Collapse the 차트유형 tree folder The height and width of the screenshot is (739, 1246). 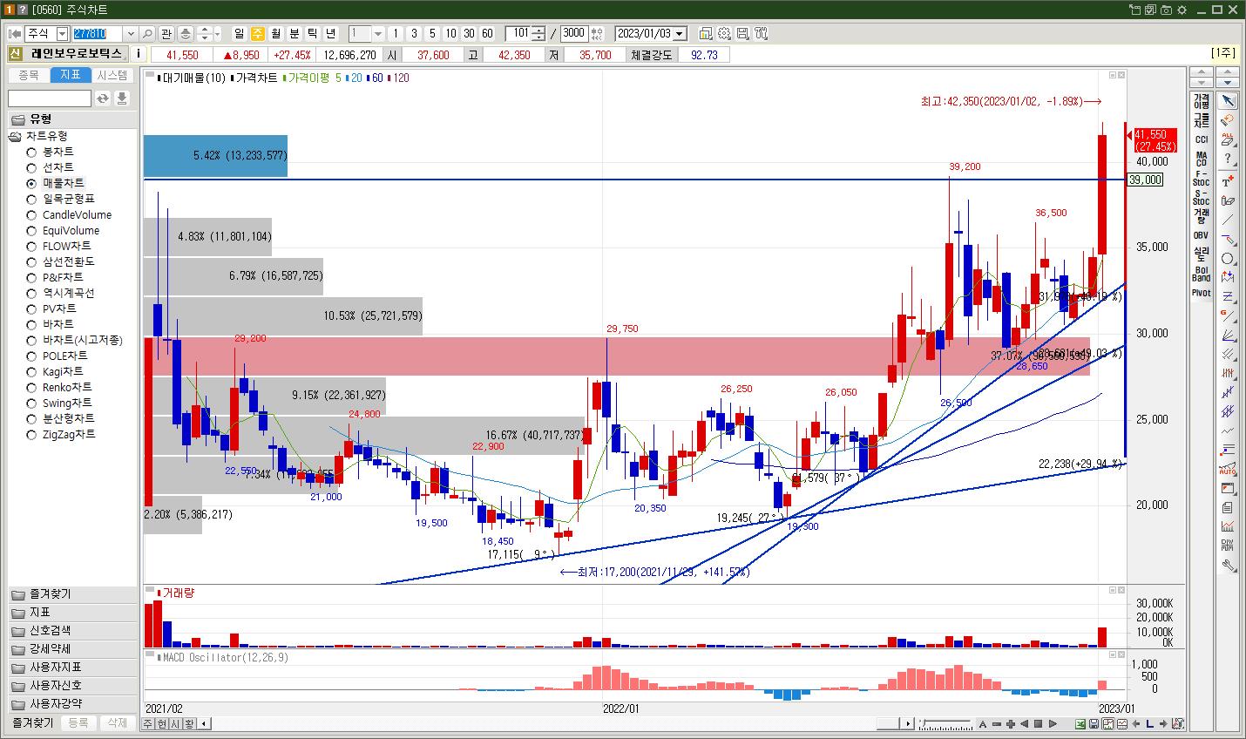(15, 136)
